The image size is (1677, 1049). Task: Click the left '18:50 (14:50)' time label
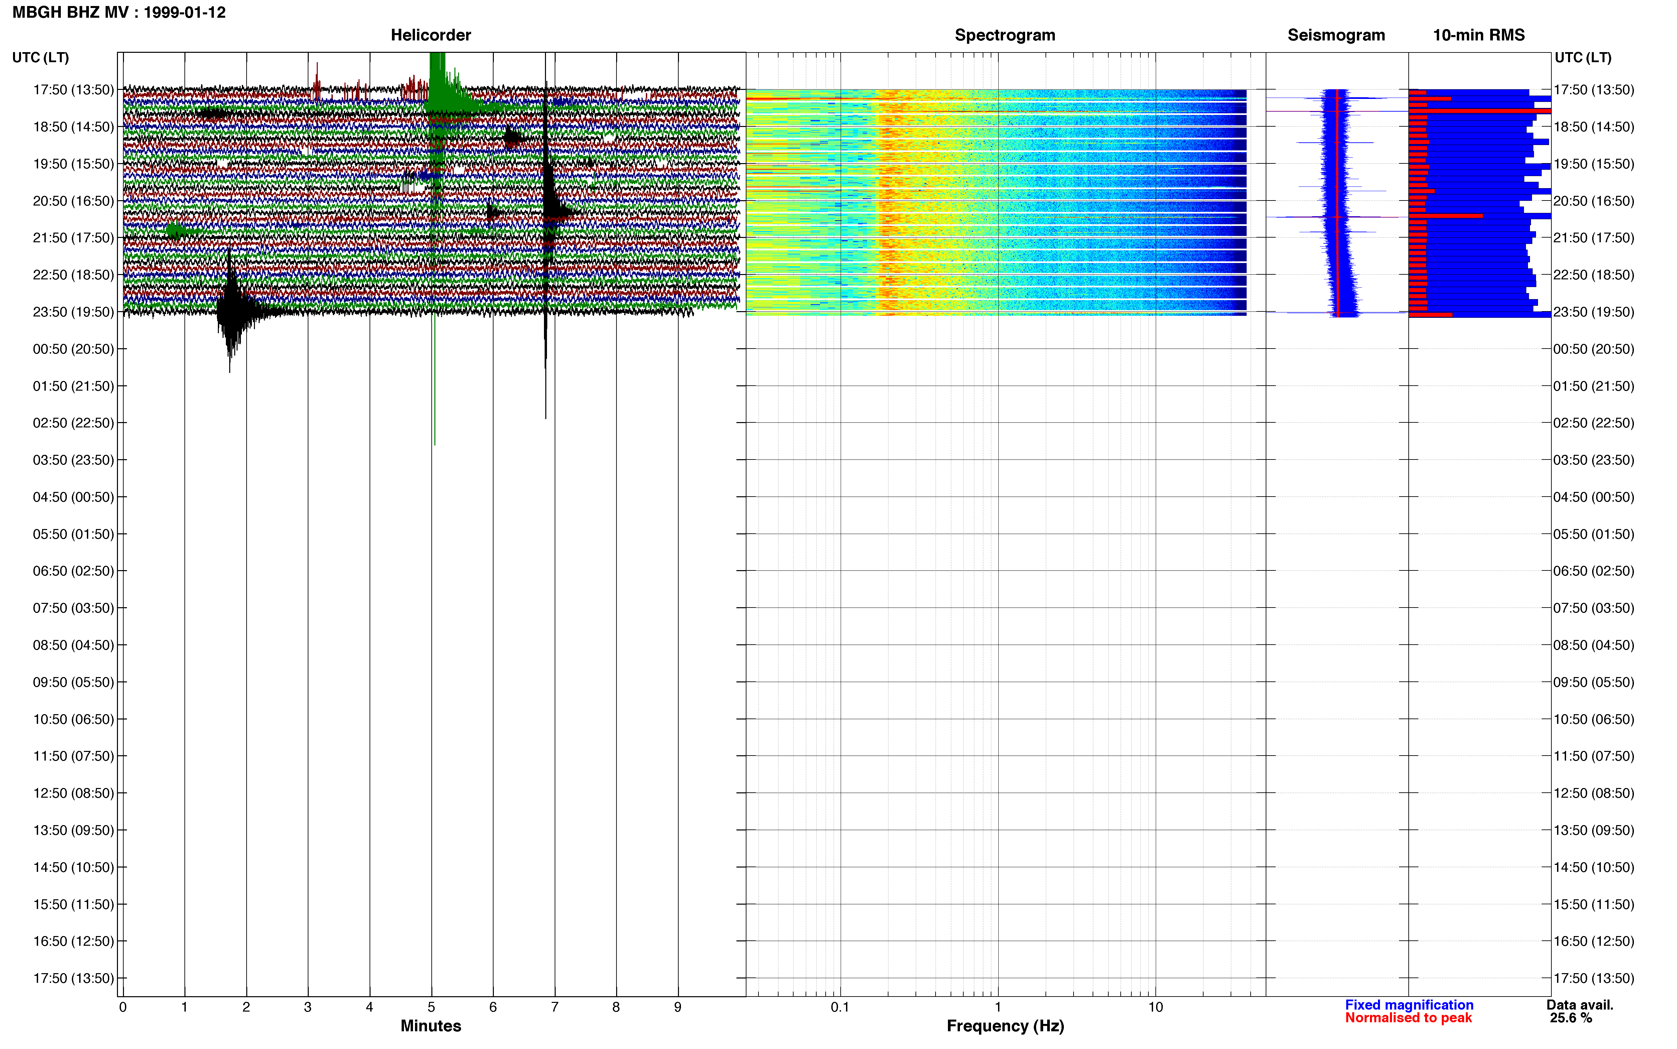[74, 127]
